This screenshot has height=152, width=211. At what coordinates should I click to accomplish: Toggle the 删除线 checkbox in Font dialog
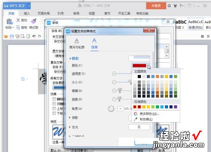coord(54,99)
